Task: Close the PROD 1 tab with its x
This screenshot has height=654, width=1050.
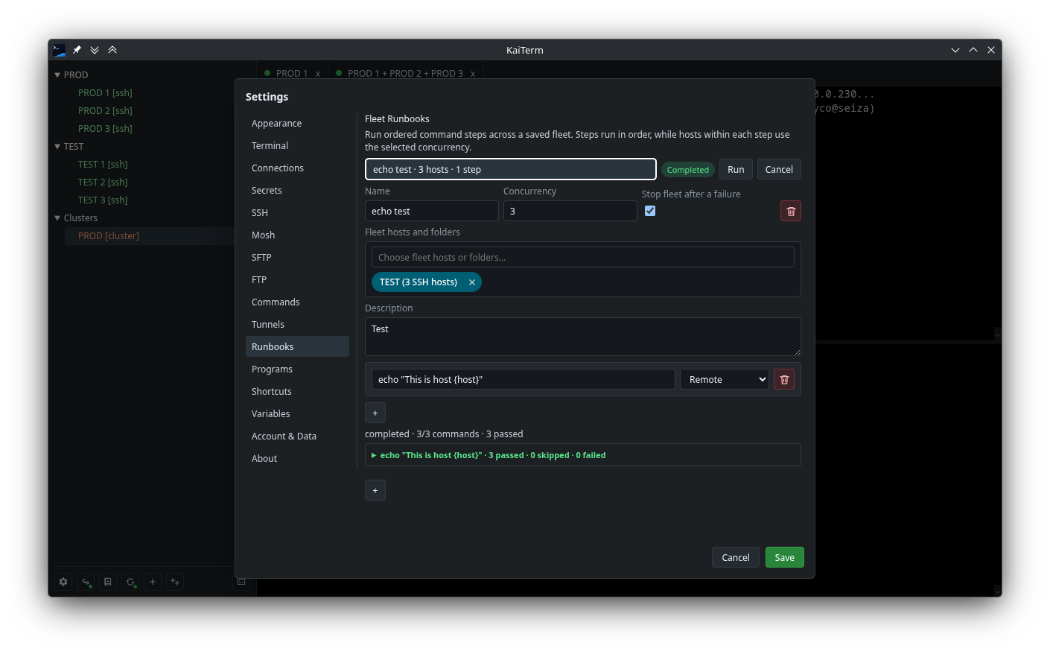Action: pos(318,74)
